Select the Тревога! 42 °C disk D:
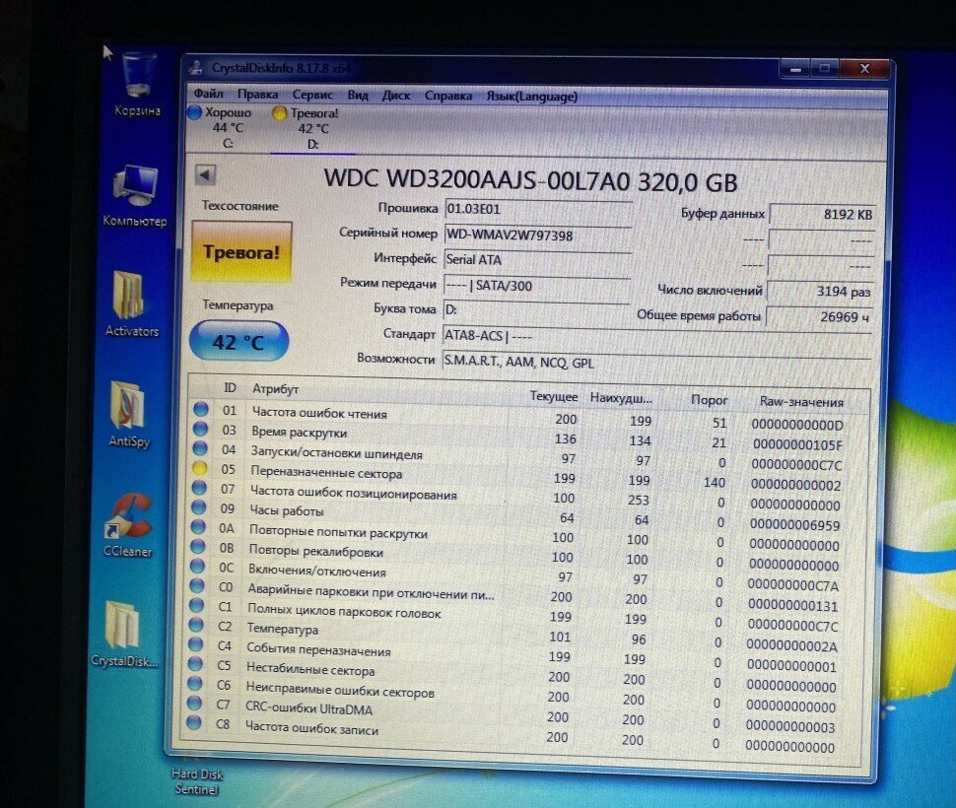Screen dimensions: 956x808 coord(307,128)
